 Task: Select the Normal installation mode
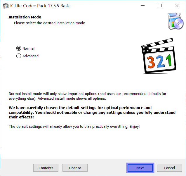pyautogui.click(x=25, y=48)
